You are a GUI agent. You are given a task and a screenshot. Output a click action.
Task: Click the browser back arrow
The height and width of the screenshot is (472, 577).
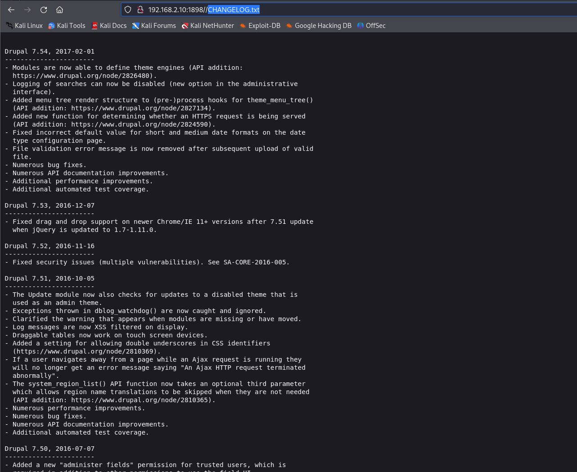(x=11, y=9)
